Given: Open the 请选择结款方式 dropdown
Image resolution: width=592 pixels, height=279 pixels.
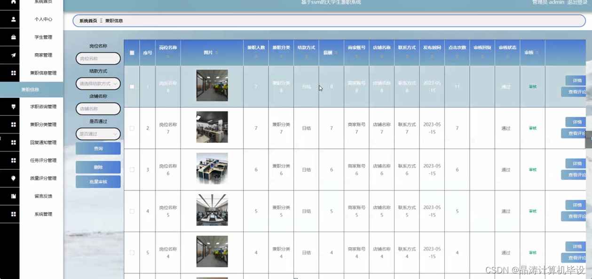Looking at the screenshot, I should coord(98,84).
